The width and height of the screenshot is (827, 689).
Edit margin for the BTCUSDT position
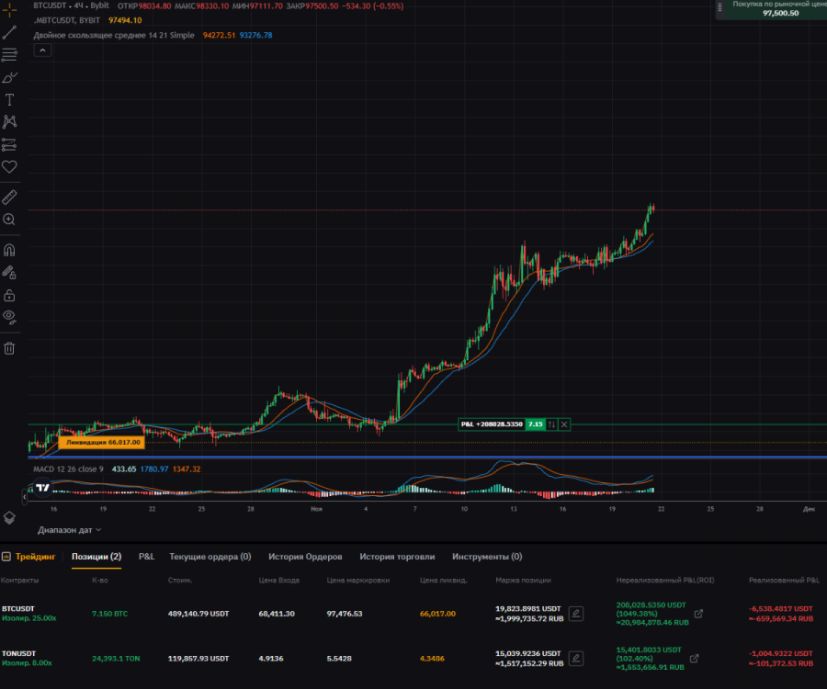click(576, 613)
